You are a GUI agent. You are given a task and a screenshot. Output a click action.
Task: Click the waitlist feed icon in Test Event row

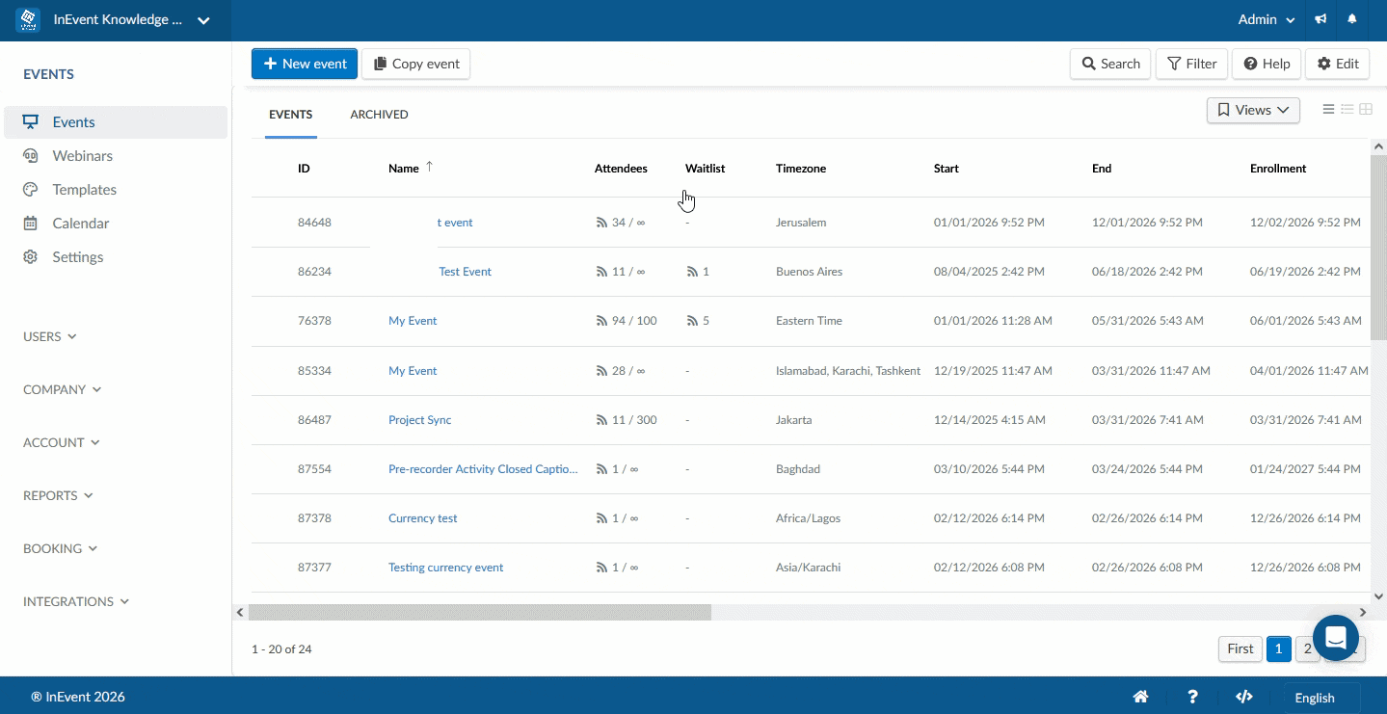[691, 272]
